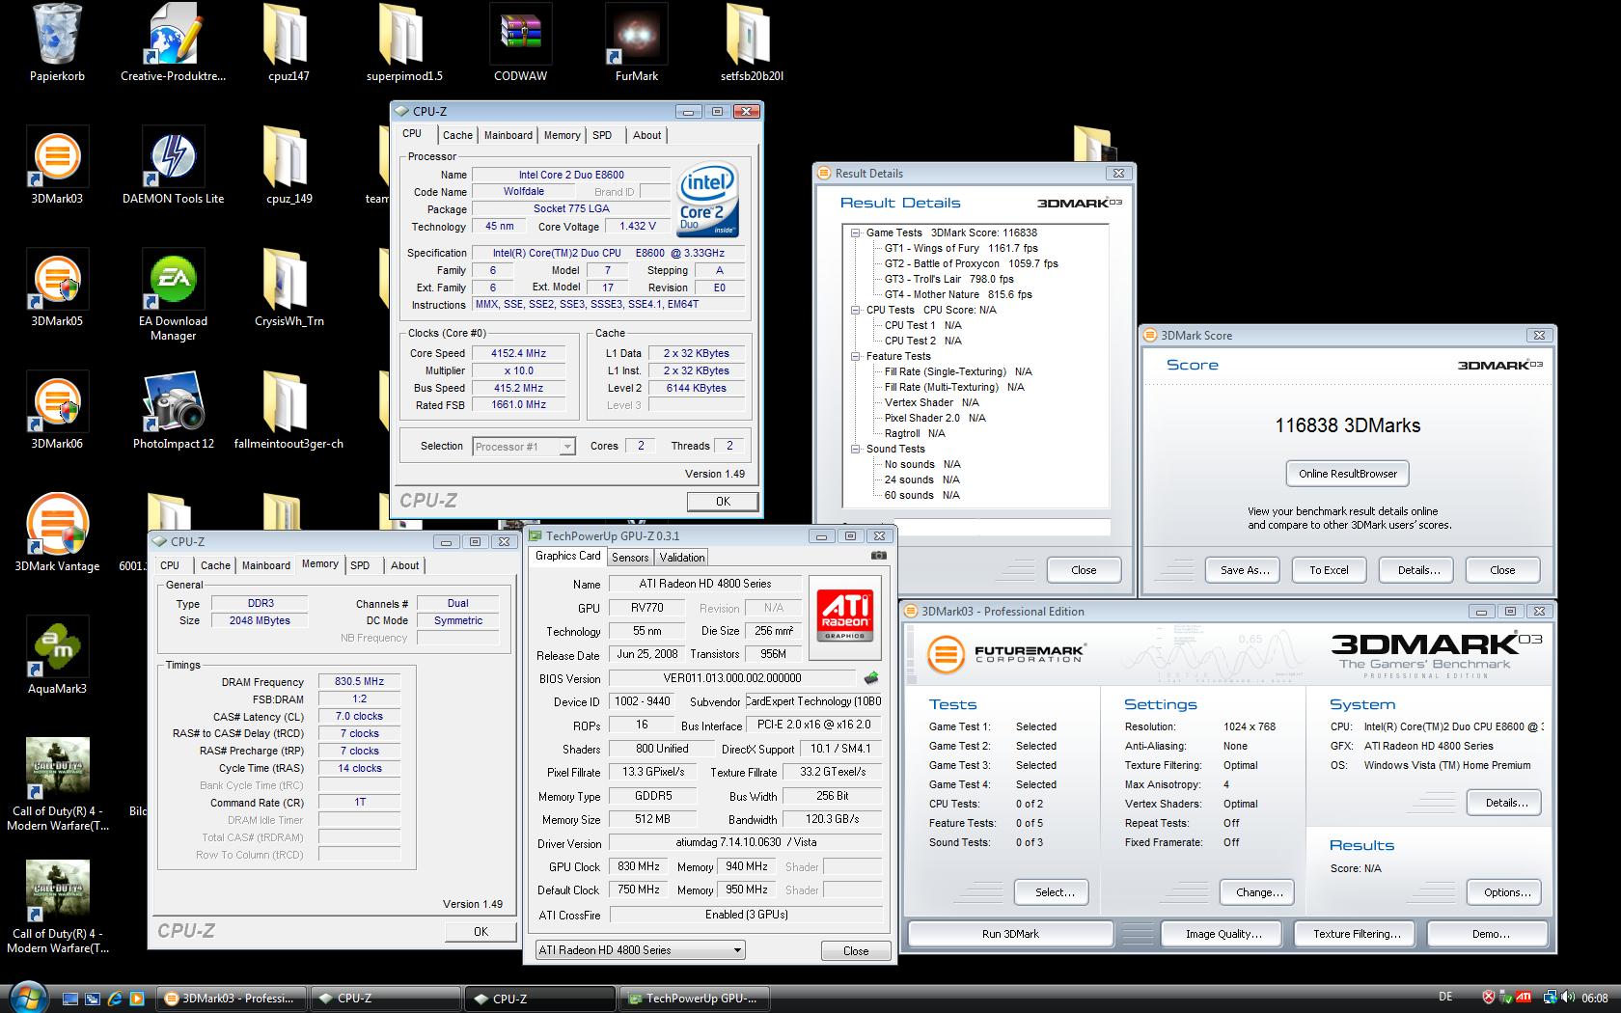Image resolution: width=1621 pixels, height=1013 pixels.
Task: Collapse the CPU Tests tree node
Action: 856,310
